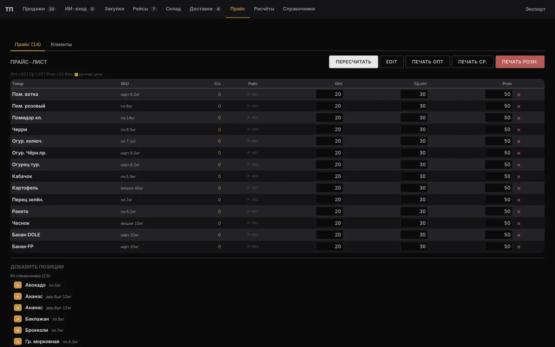Viewport: 555px width, 347px height.
Task: Click the С/с value for Чеснок
Action: tap(219, 223)
